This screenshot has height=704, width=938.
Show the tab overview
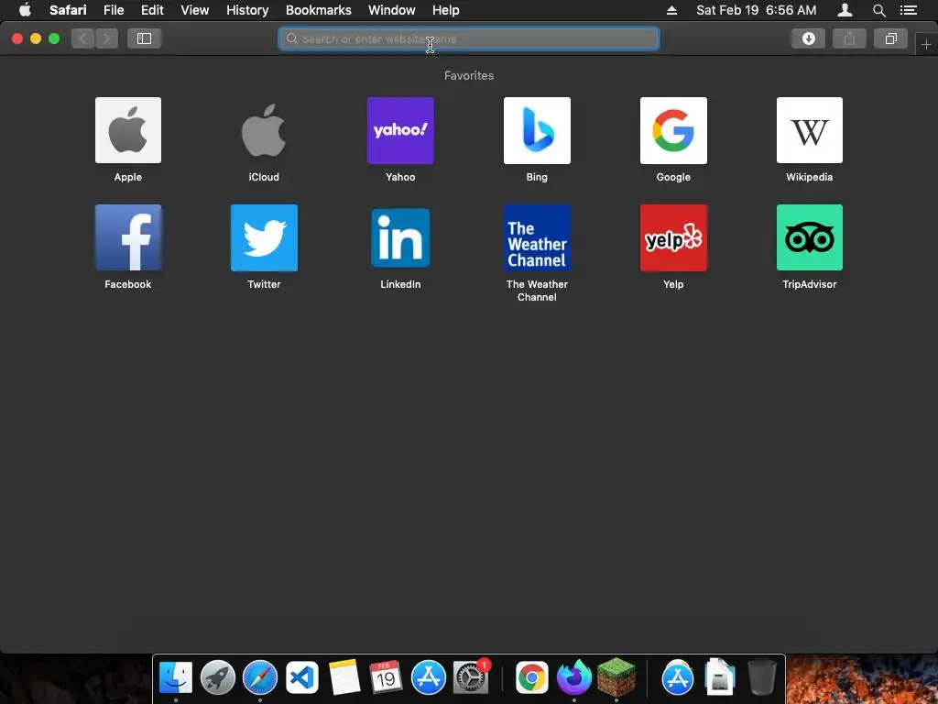tap(890, 38)
